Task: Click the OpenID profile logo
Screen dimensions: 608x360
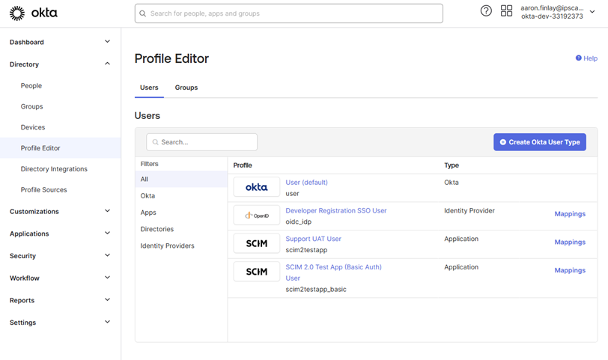Action: tap(256, 216)
